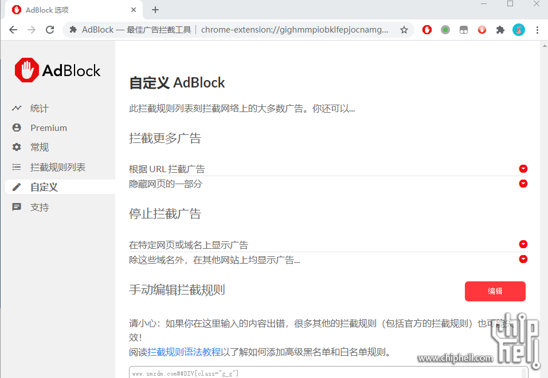The height and width of the screenshot is (378, 548).
Task: Open the AdBlock extension icon in toolbar
Action: (426, 30)
